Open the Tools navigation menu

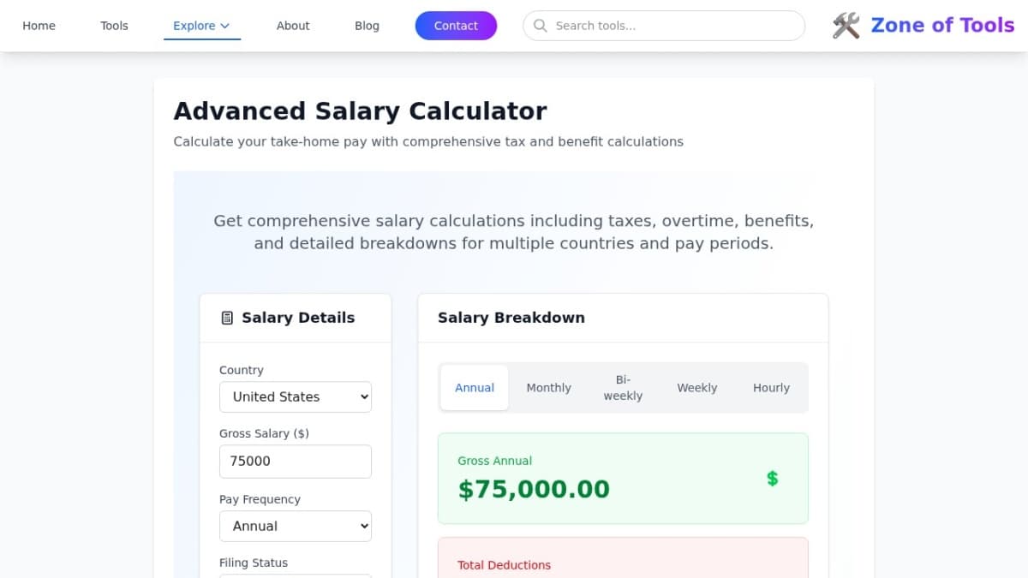(x=114, y=26)
